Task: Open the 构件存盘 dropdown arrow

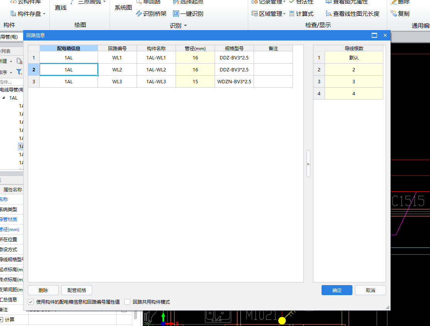Action: 44,14
